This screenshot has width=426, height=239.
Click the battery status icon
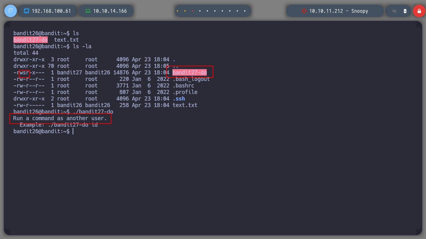click(x=405, y=11)
